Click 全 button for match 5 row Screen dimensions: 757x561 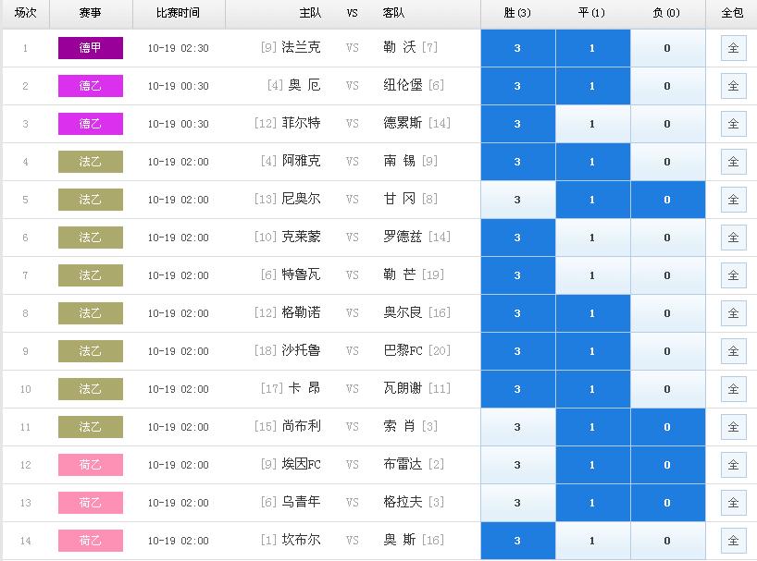click(x=733, y=200)
